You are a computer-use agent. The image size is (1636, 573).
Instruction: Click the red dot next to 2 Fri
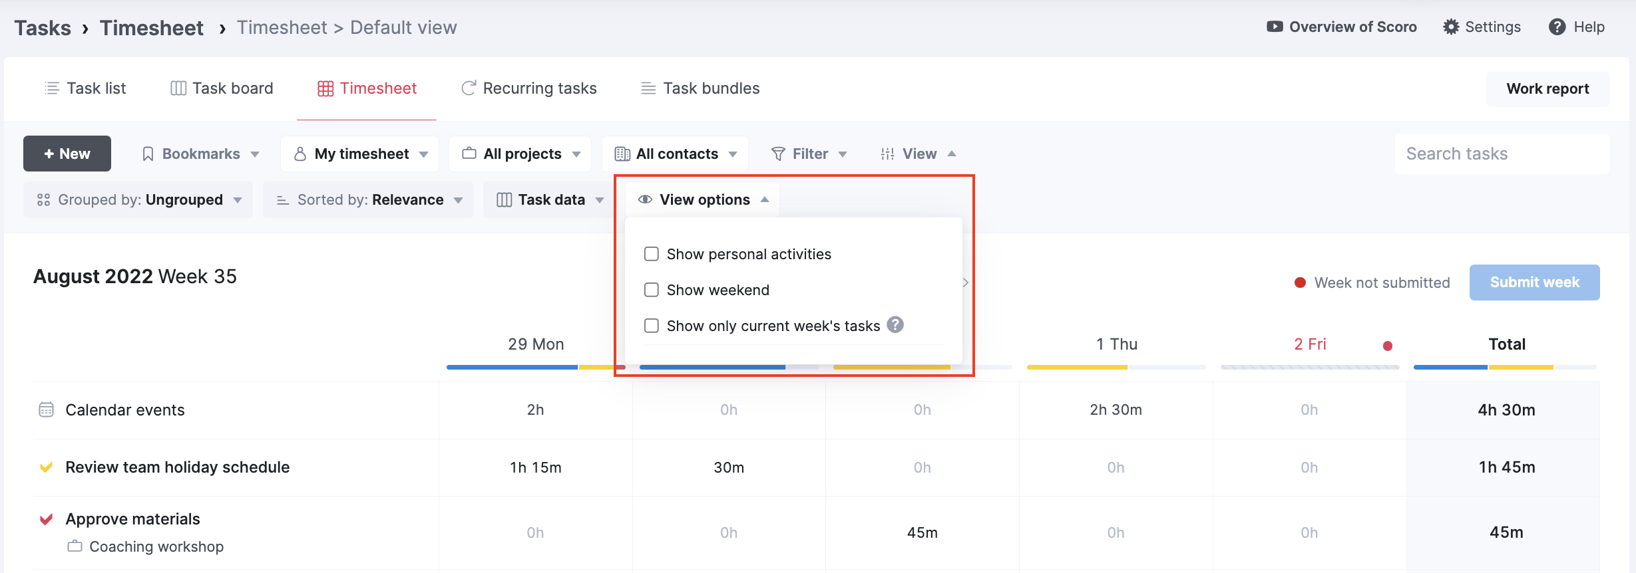coord(1388,346)
